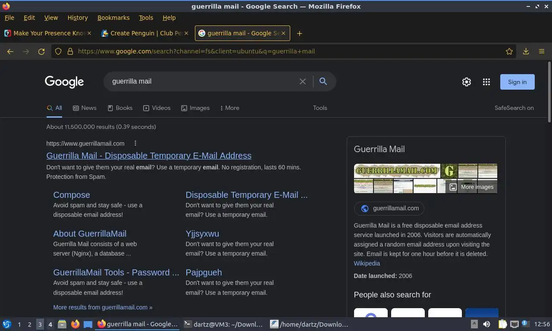The width and height of the screenshot is (552, 331).
Task: Open the tracking protection shield icon
Action: 58,51
